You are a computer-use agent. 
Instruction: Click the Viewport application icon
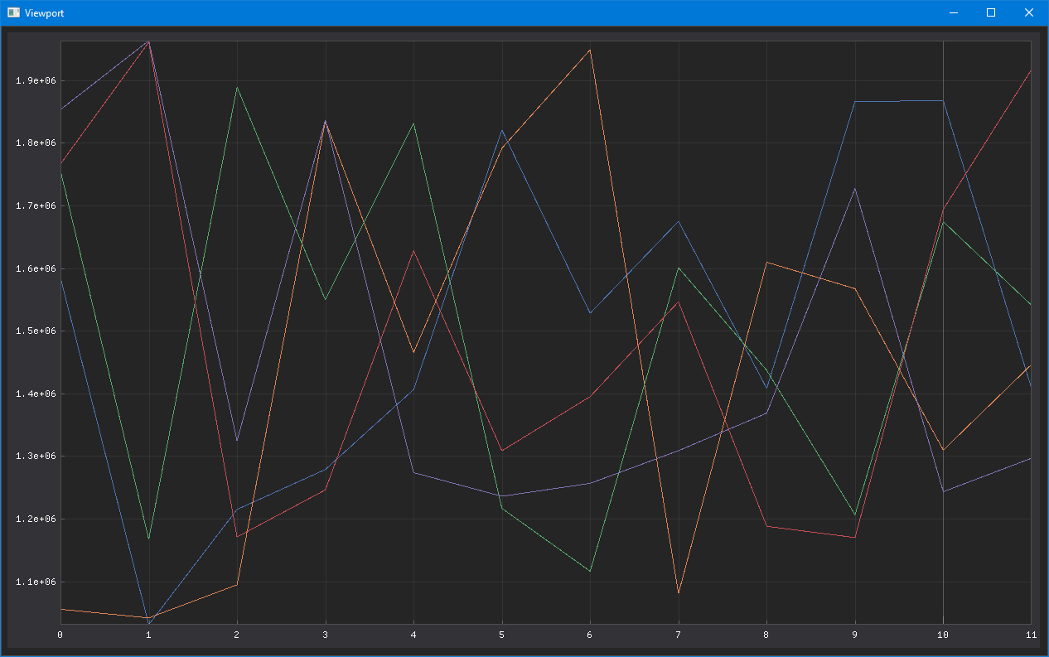13,12
